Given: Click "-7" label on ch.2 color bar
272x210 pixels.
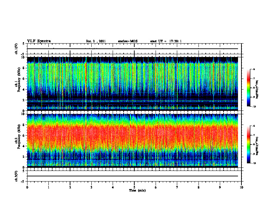Looking at the screenshot, I should coord(253,135).
